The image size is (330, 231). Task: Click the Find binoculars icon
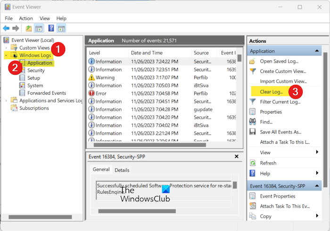(252, 122)
